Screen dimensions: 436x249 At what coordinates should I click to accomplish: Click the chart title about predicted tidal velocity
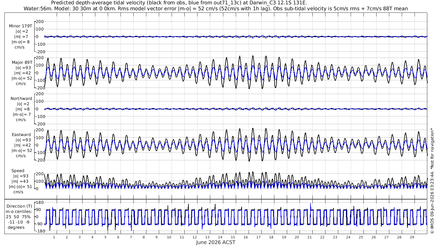[179, 3]
